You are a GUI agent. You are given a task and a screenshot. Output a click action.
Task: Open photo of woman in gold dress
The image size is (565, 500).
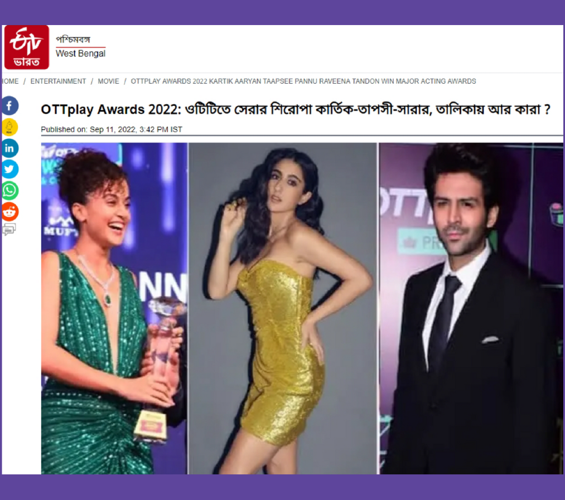pos(283,308)
